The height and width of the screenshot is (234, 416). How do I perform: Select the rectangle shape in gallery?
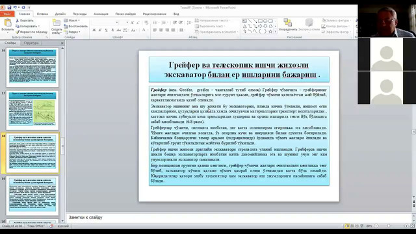tap(260, 21)
